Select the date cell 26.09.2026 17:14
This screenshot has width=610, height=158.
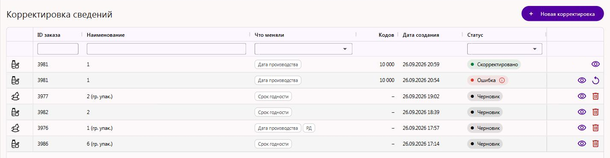(421, 143)
